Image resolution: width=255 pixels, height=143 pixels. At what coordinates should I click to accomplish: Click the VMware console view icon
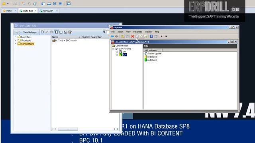pos(69,4)
